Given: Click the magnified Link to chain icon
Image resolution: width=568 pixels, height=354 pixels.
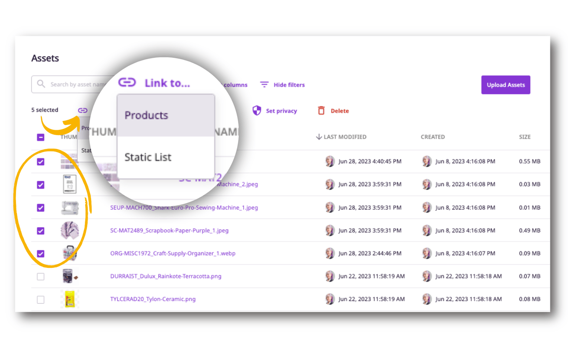Looking at the screenshot, I should [x=127, y=82].
